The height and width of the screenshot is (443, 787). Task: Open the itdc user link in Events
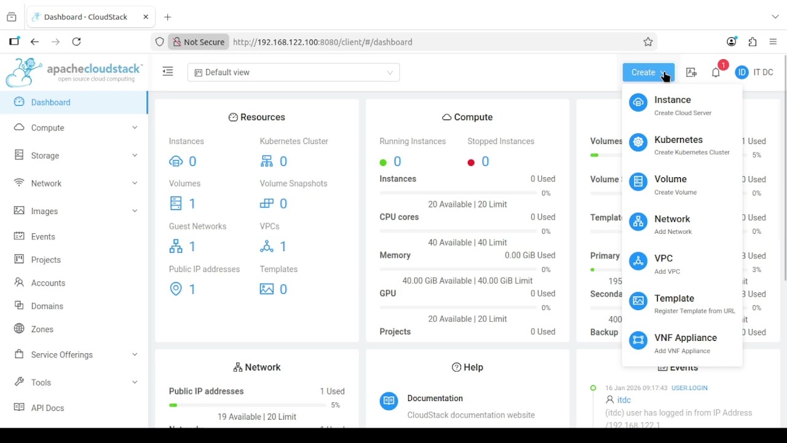[x=624, y=400]
